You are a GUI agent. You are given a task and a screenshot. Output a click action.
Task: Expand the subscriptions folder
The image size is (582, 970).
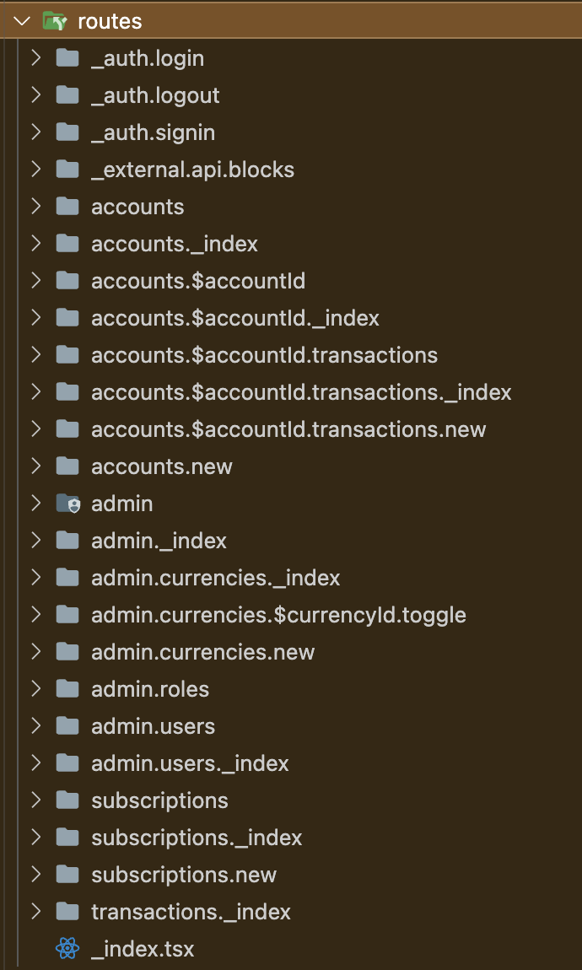(x=35, y=800)
